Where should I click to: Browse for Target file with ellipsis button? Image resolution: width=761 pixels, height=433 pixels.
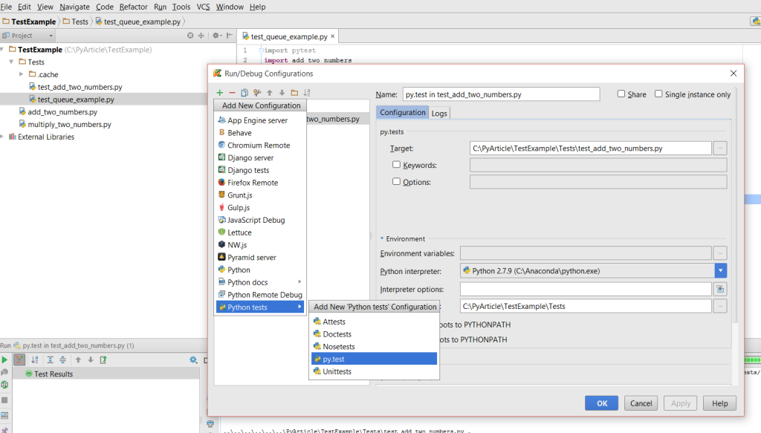point(720,149)
